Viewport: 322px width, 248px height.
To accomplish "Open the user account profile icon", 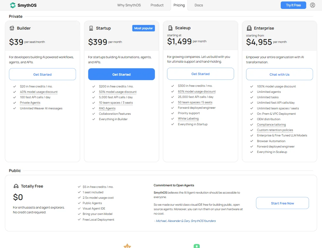I will [x=312, y=5].
